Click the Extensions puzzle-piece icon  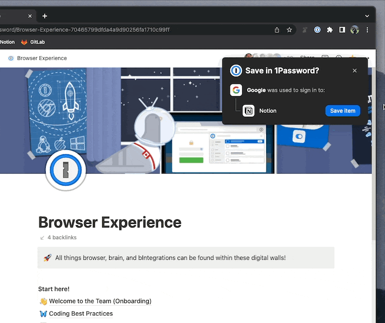[x=330, y=29]
